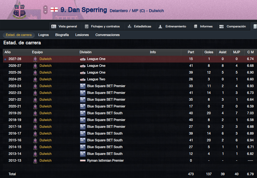The width and height of the screenshot is (257, 178).
Task: Click the Estadísticas bar chart icon
Action: [129, 26]
